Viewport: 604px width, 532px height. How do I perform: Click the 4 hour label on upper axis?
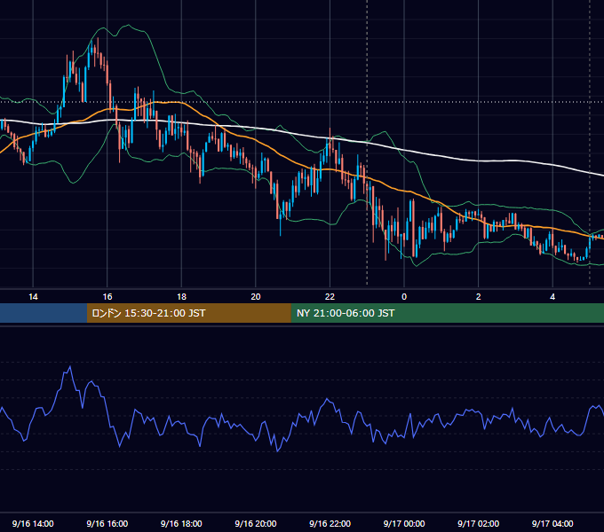[552, 297]
